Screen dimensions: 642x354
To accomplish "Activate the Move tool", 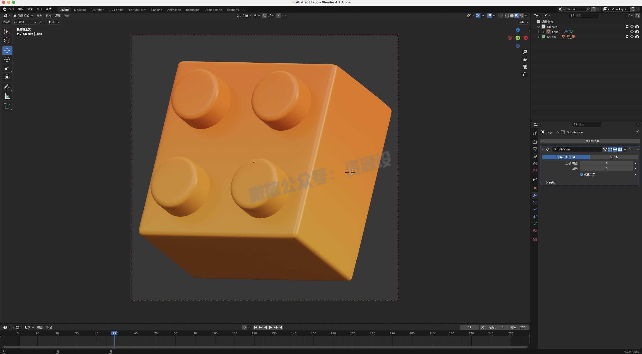I will [7, 50].
